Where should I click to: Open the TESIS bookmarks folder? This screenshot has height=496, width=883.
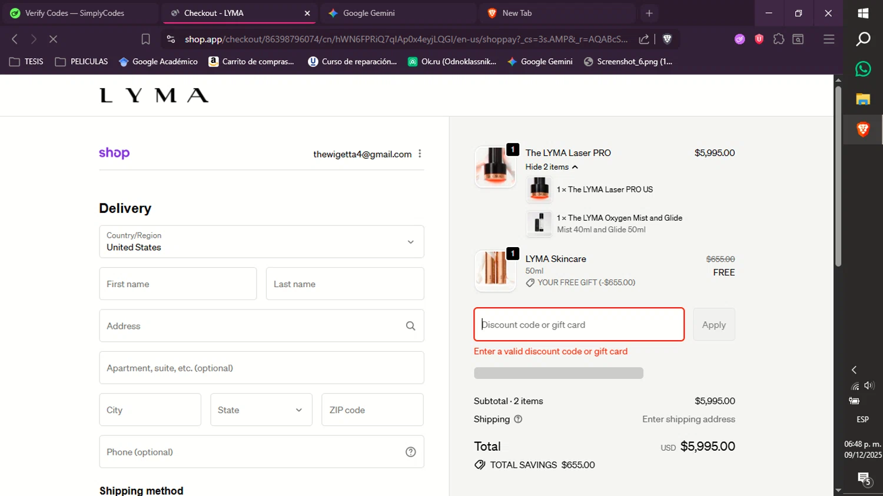(x=26, y=62)
